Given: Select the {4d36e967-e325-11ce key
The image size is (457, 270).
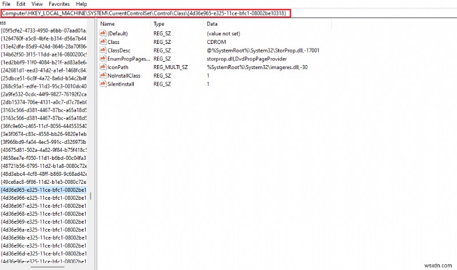Looking at the screenshot, I should (43, 206).
